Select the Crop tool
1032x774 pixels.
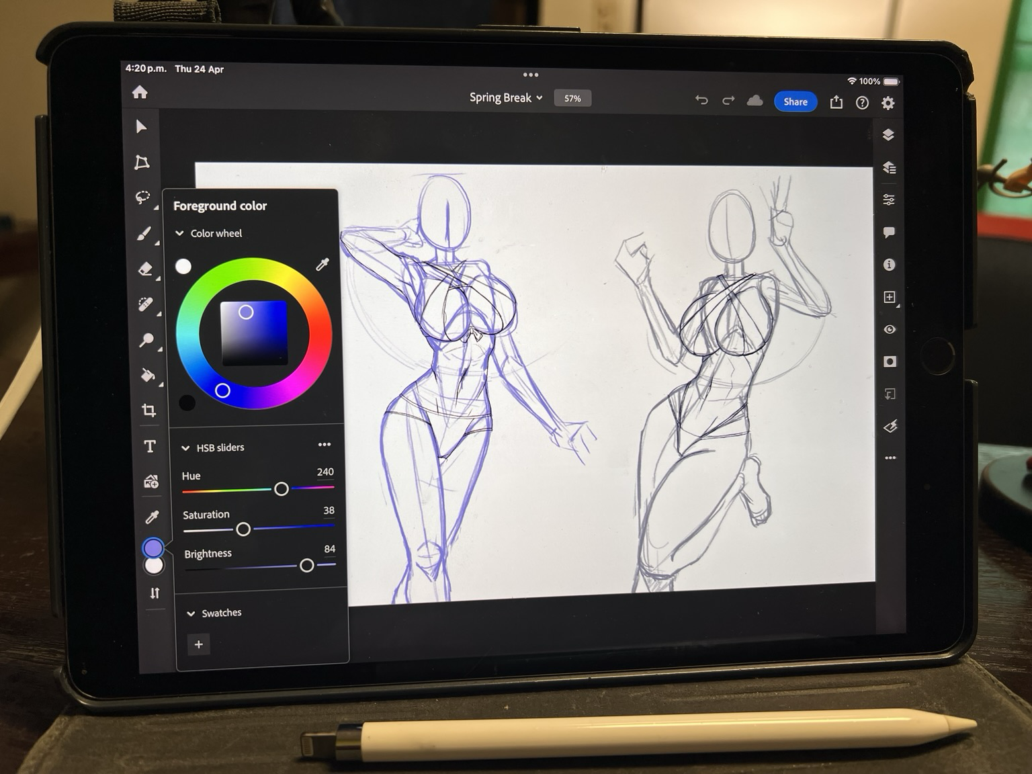tap(149, 410)
